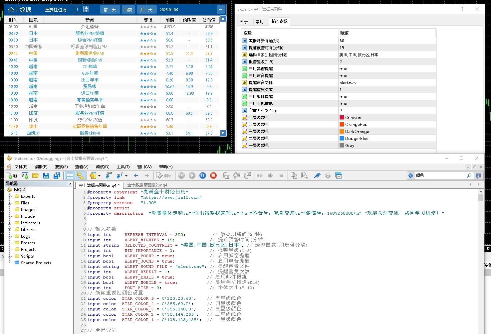This screenshot has height=334, width=491.
Task: Expand the Indicators folder in Navigator
Action: (10, 223)
